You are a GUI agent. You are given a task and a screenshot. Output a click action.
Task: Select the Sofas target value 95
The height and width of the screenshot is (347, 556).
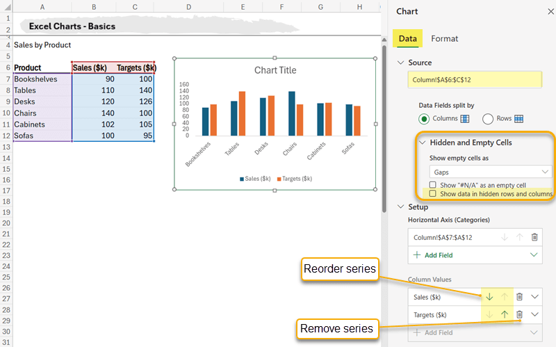point(135,136)
